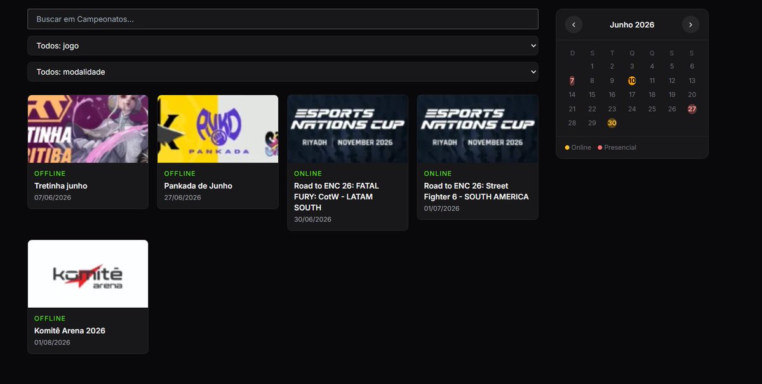Click date '01/08/2026' on Komitê card
This screenshot has height=384, width=762.
[x=52, y=342]
